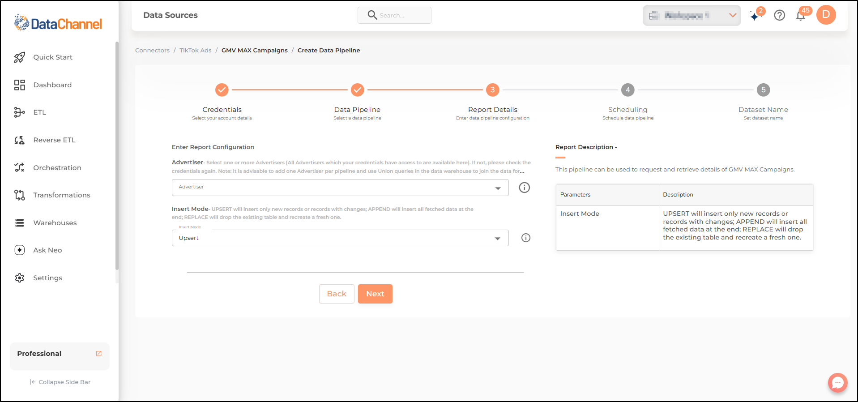This screenshot has width=858, height=402.
Task: Click the Orchestration icon
Action: [19, 167]
